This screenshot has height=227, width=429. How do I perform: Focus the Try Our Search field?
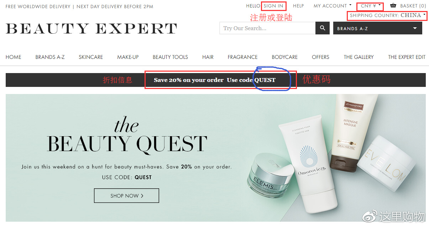click(x=268, y=28)
